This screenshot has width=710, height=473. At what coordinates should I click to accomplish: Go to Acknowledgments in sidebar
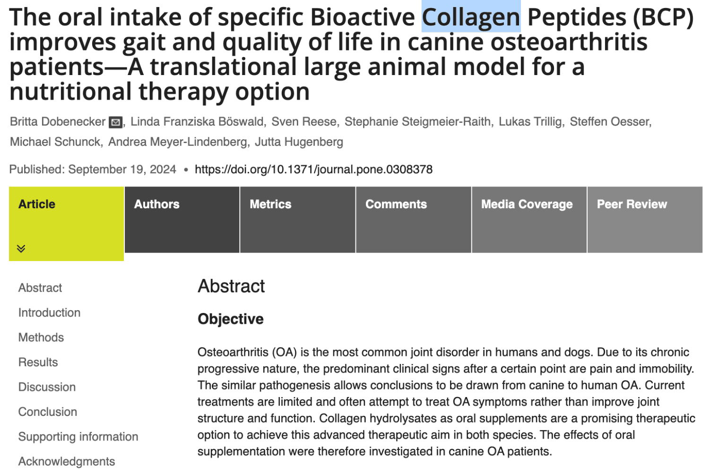point(67,461)
